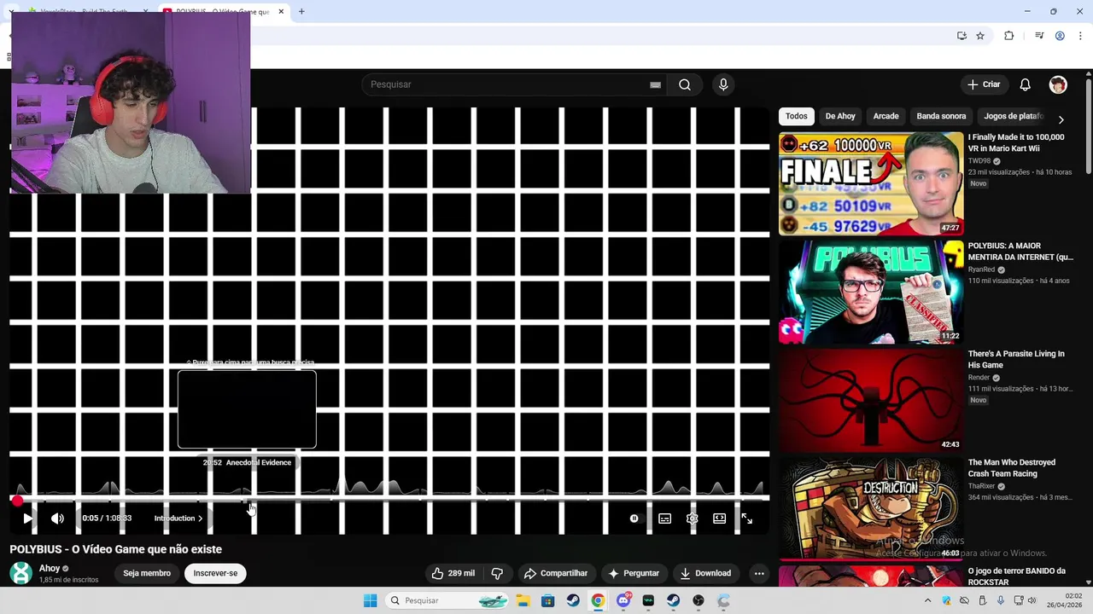Click TWD98 channel name
1093x614 pixels.
pos(979,160)
